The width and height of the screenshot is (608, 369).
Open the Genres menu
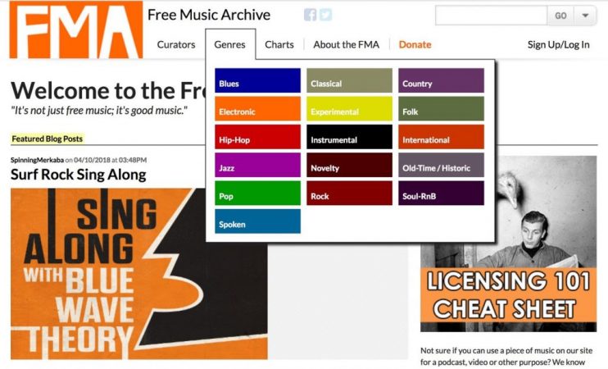coord(230,44)
